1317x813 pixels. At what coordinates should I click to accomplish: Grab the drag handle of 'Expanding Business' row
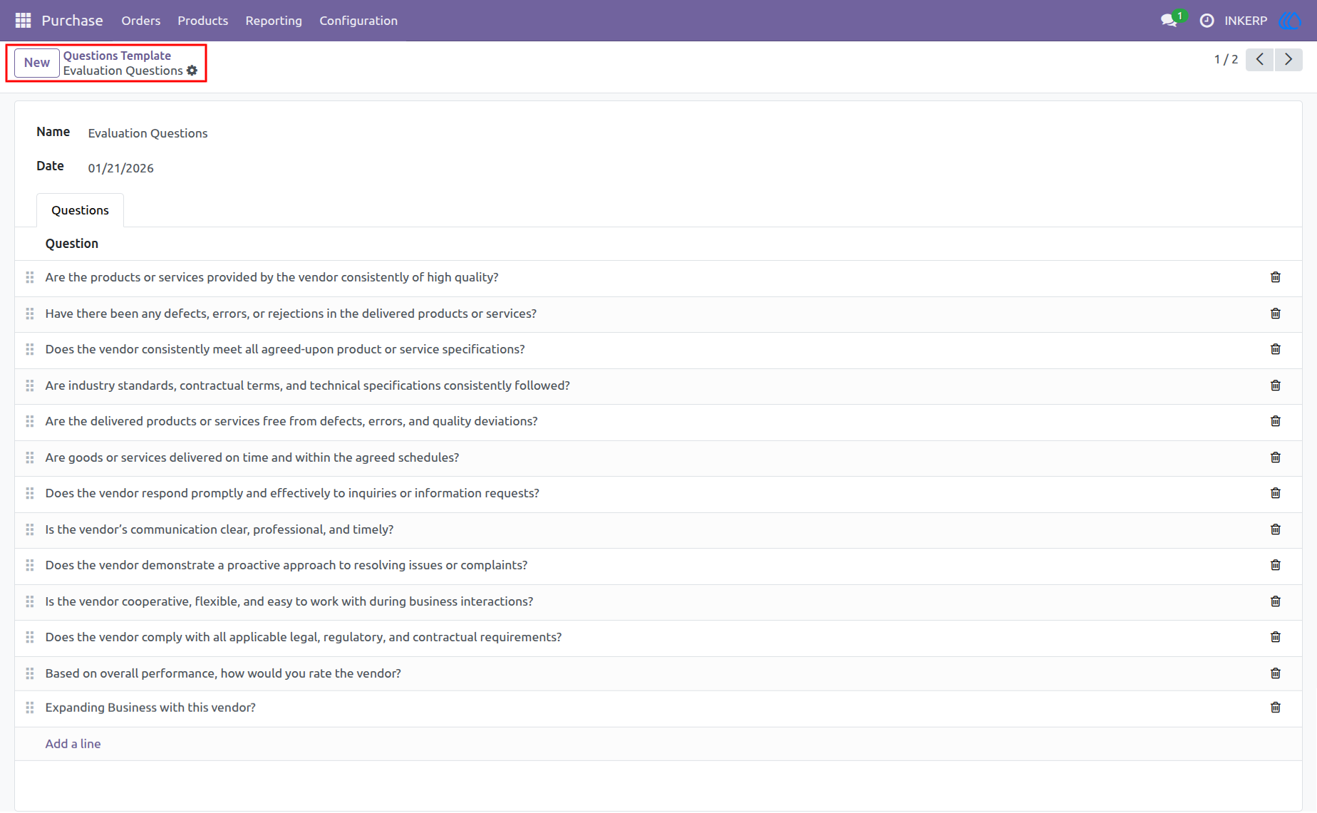tap(30, 708)
